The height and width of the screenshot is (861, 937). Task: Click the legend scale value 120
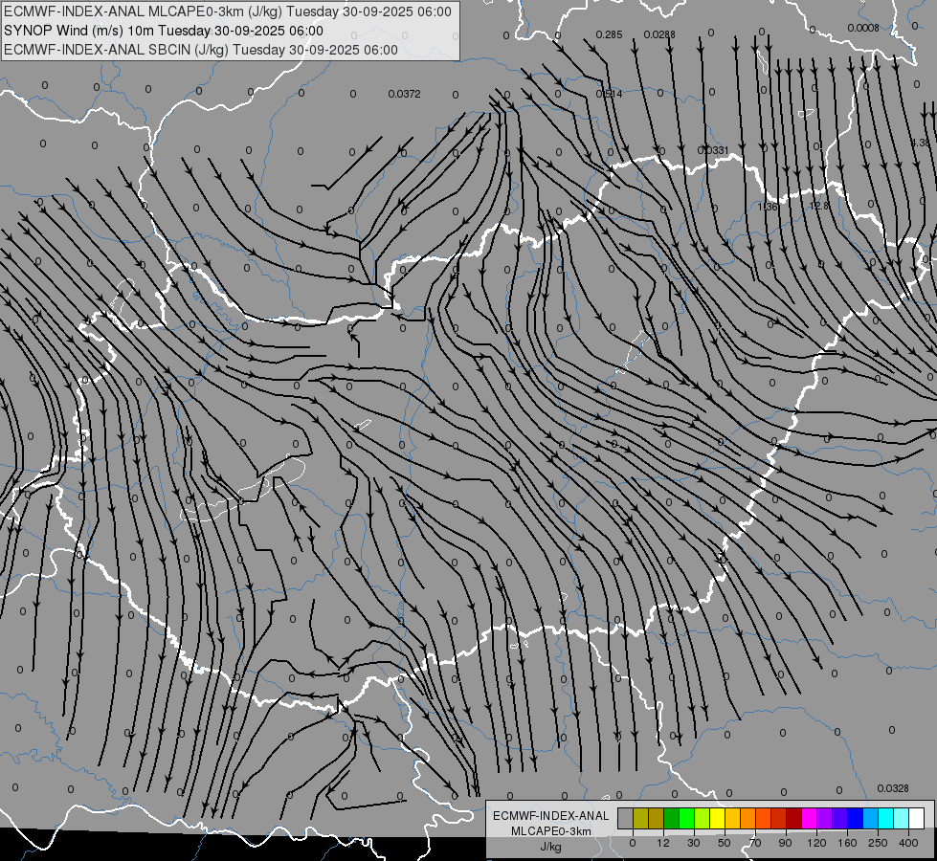coord(817,843)
